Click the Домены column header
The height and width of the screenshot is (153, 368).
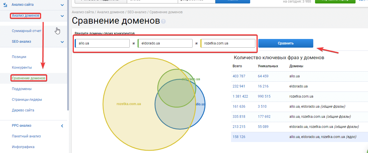pyautogui.click(x=296, y=66)
